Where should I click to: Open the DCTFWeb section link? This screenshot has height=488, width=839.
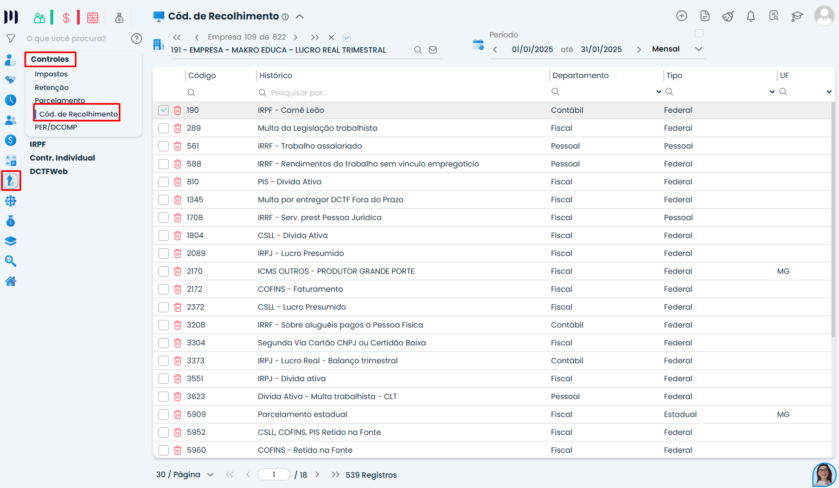pos(49,171)
